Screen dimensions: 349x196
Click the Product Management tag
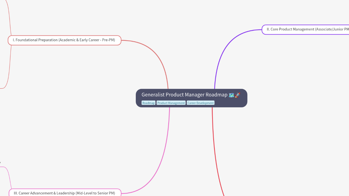(171, 103)
